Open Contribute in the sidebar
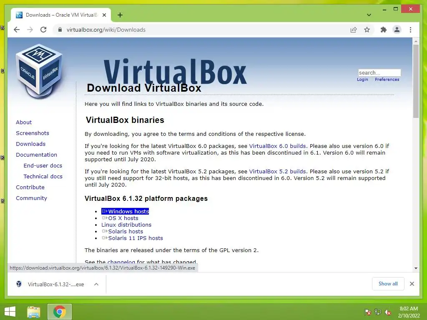 click(30, 187)
